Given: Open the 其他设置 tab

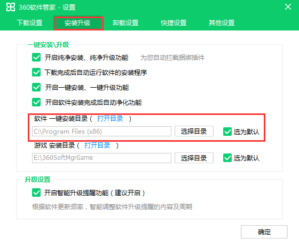Looking at the screenshot, I should 222,23.
